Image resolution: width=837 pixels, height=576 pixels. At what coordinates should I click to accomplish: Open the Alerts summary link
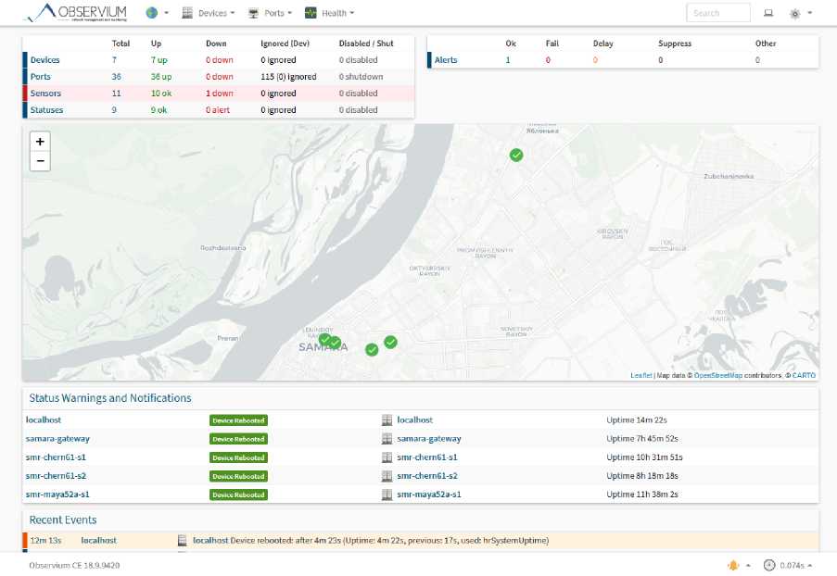[x=446, y=60]
